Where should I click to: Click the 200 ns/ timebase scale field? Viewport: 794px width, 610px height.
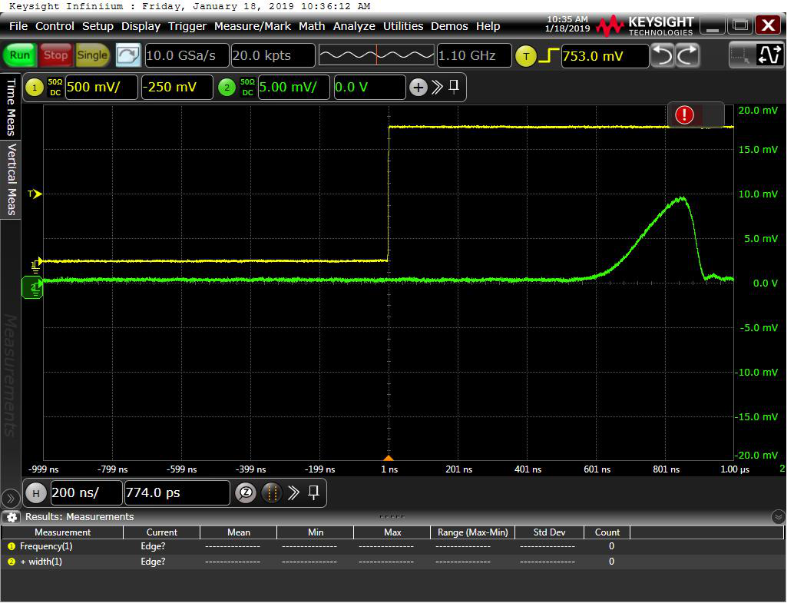pyautogui.click(x=84, y=492)
